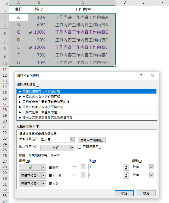The width and height of the screenshot is (169, 203).
Task: Click header cell 工作內容
Action: tap(83, 10)
